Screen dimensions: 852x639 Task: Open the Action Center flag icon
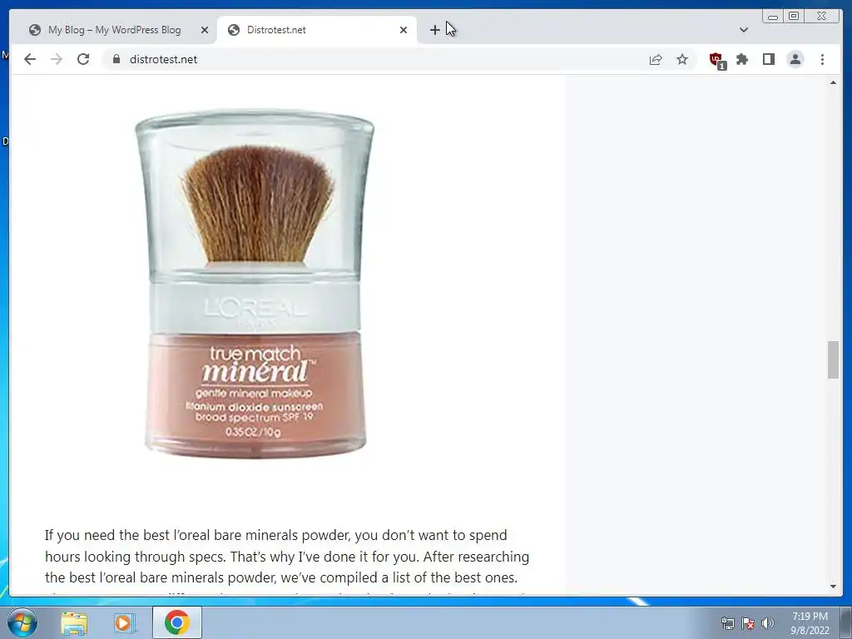[748, 623]
